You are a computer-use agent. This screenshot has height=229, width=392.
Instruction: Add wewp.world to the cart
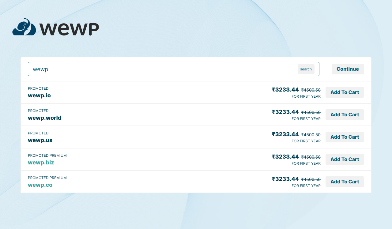pyautogui.click(x=345, y=114)
